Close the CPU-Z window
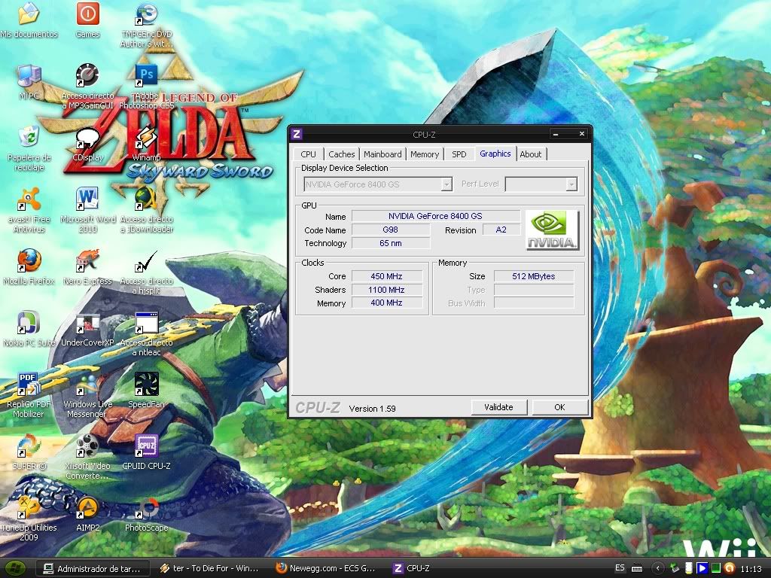 (582, 134)
